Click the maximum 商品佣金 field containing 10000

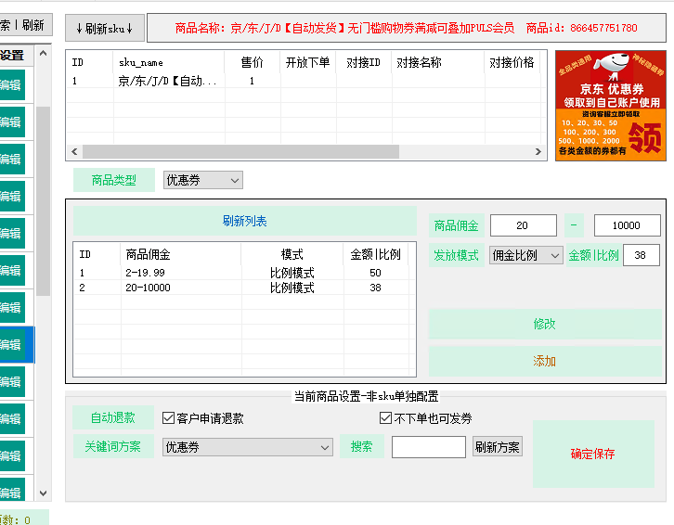(x=628, y=225)
